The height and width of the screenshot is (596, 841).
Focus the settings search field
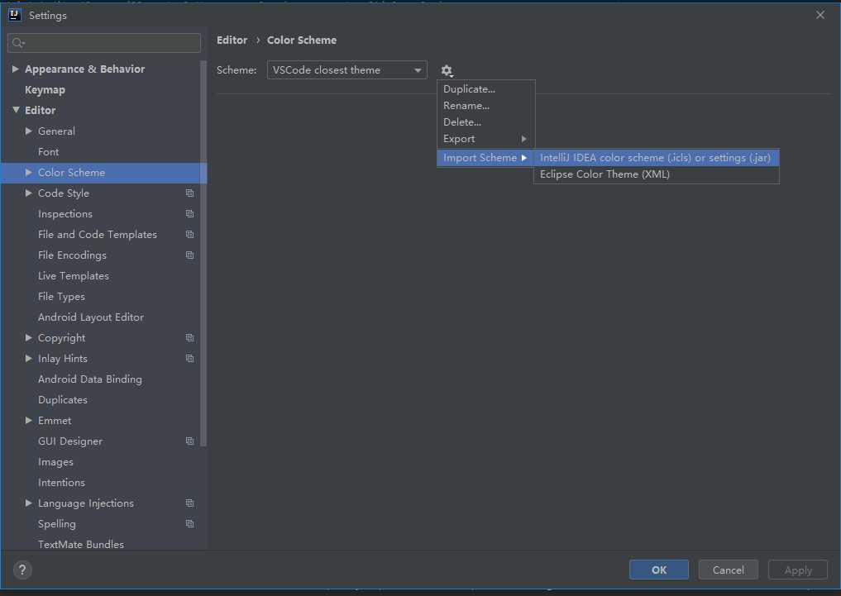click(104, 43)
